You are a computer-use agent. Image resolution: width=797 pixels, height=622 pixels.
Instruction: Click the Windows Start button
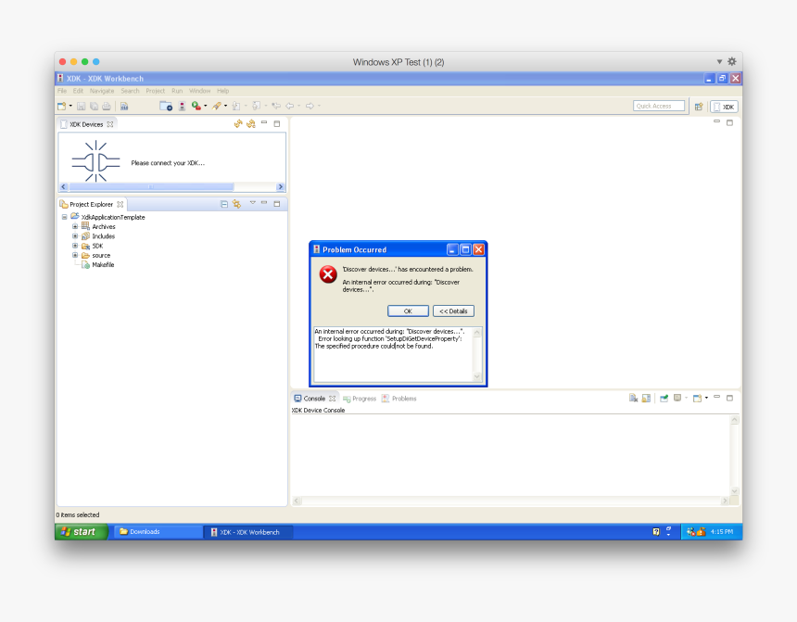(x=81, y=532)
